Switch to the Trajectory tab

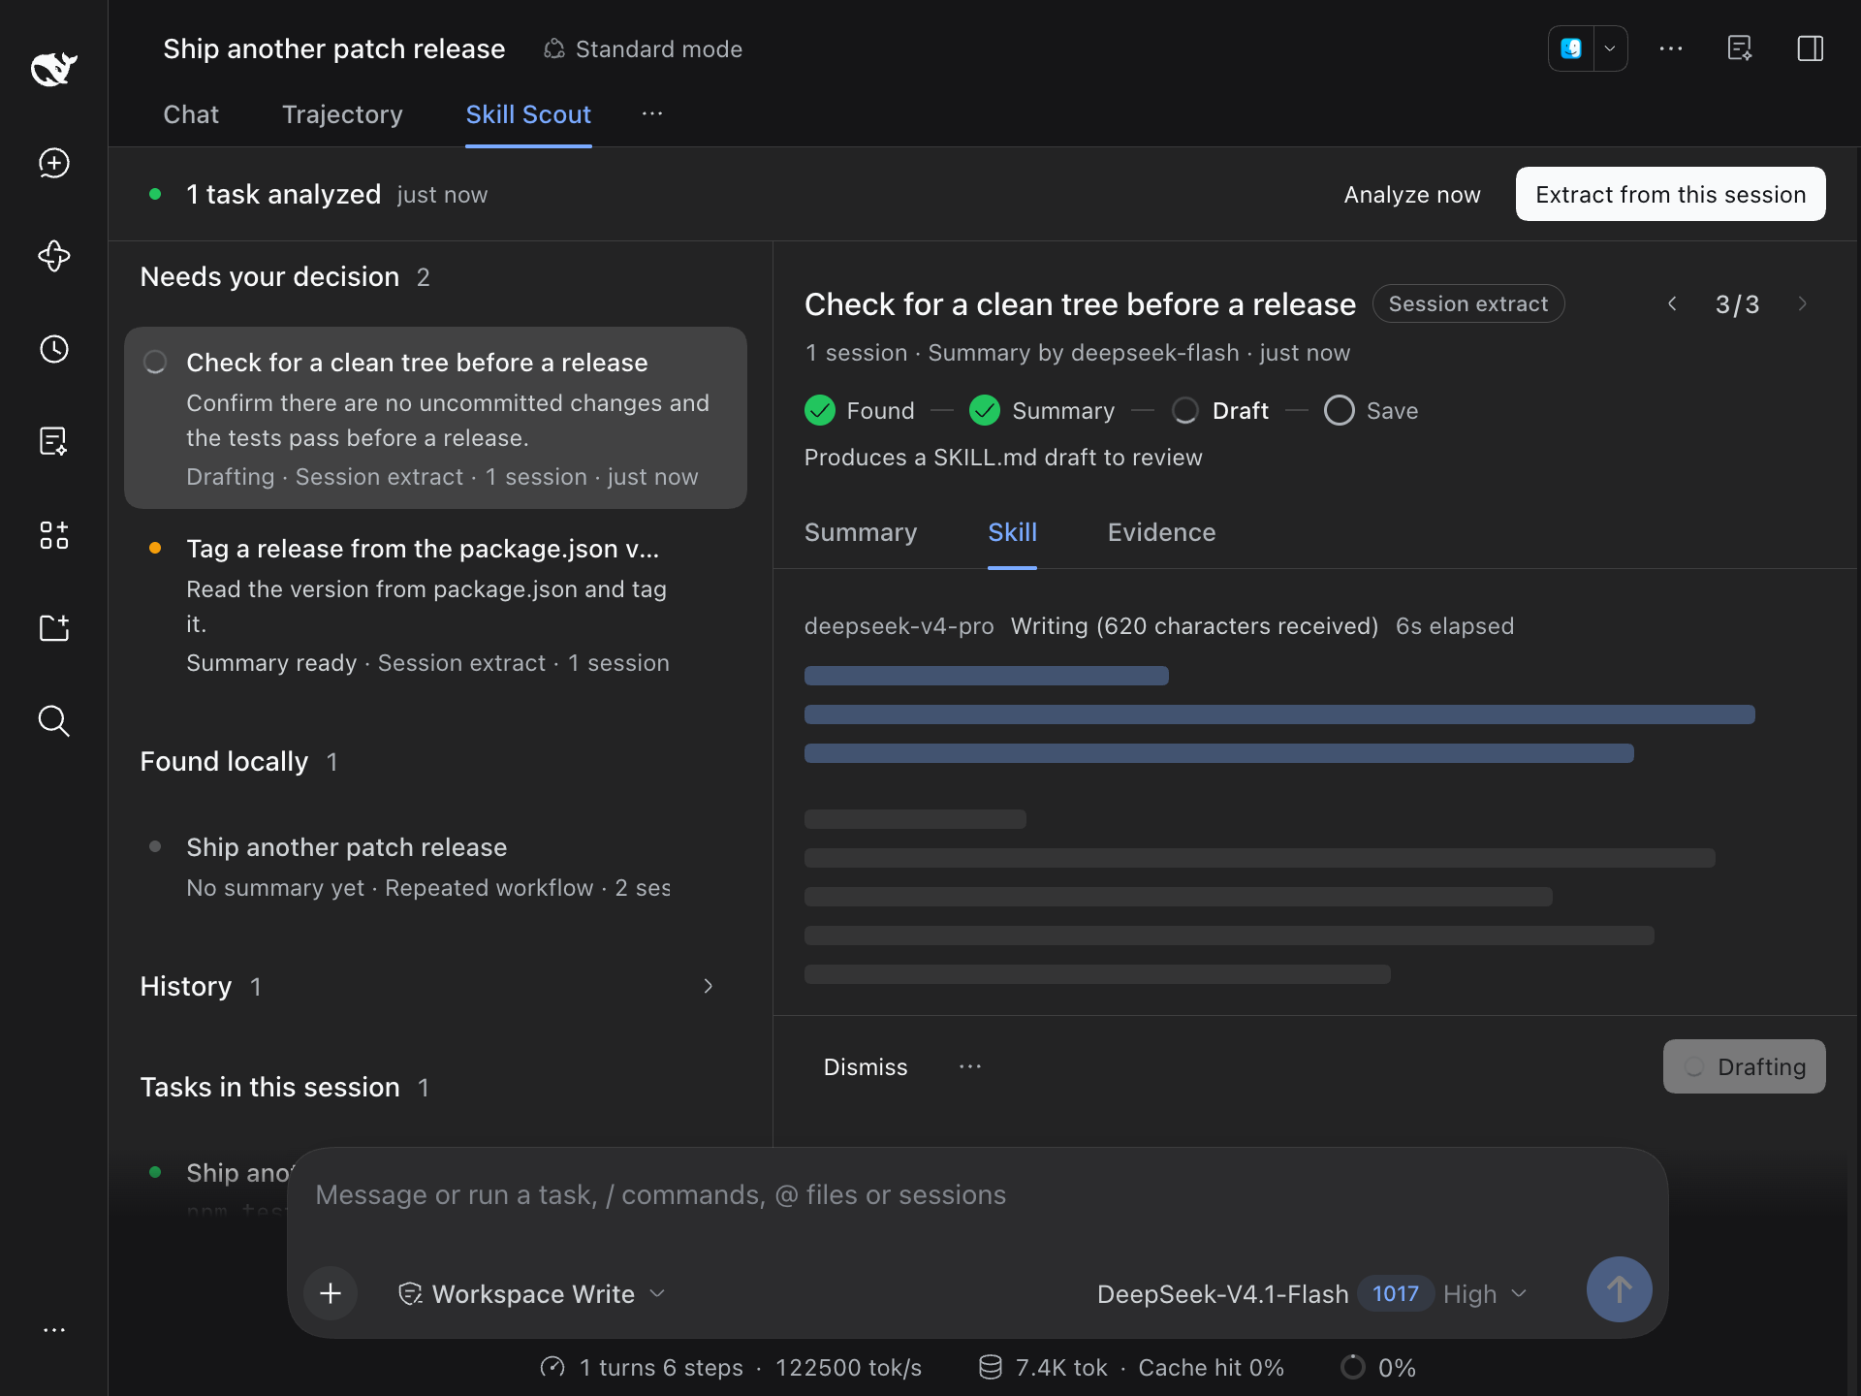point(342,114)
